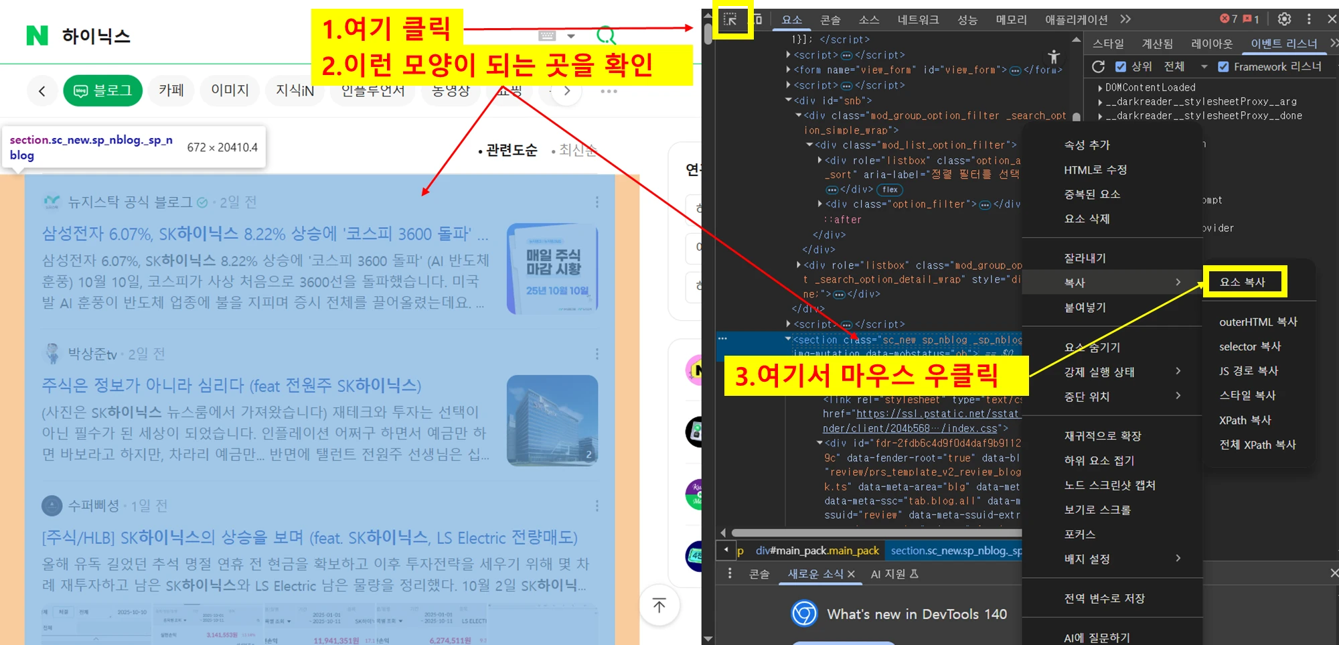Click the 매일 주식 마감 시황 thumbnail
This screenshot has width=1339, height=645.
pyautogui.click(x=552, y=269)
